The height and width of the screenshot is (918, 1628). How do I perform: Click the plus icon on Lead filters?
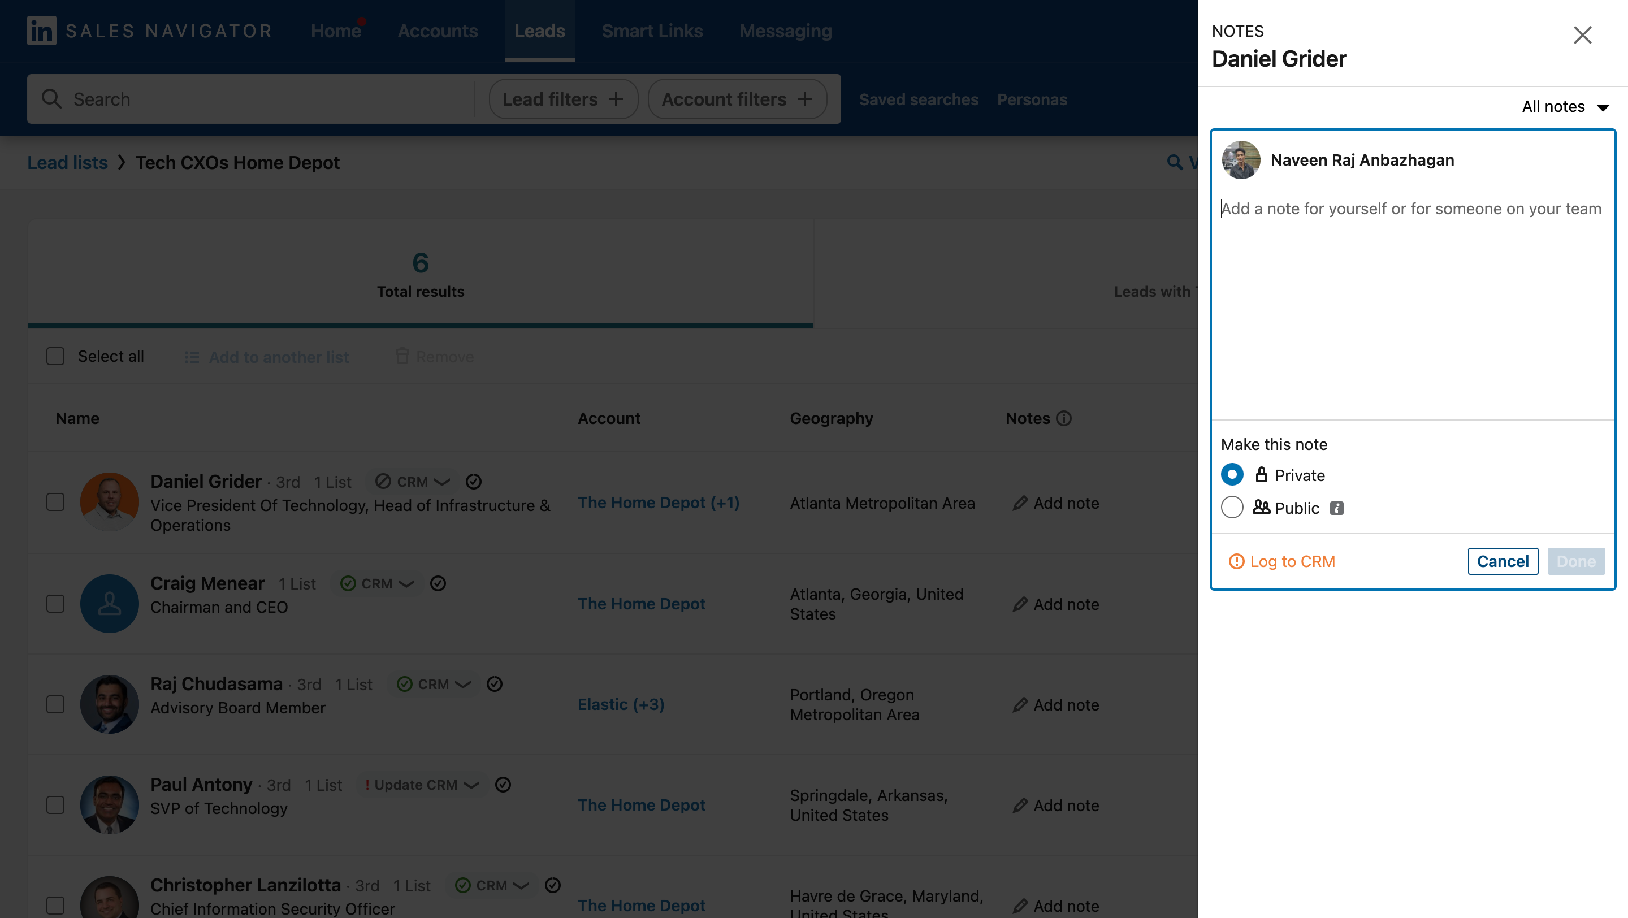click(616, 98)
